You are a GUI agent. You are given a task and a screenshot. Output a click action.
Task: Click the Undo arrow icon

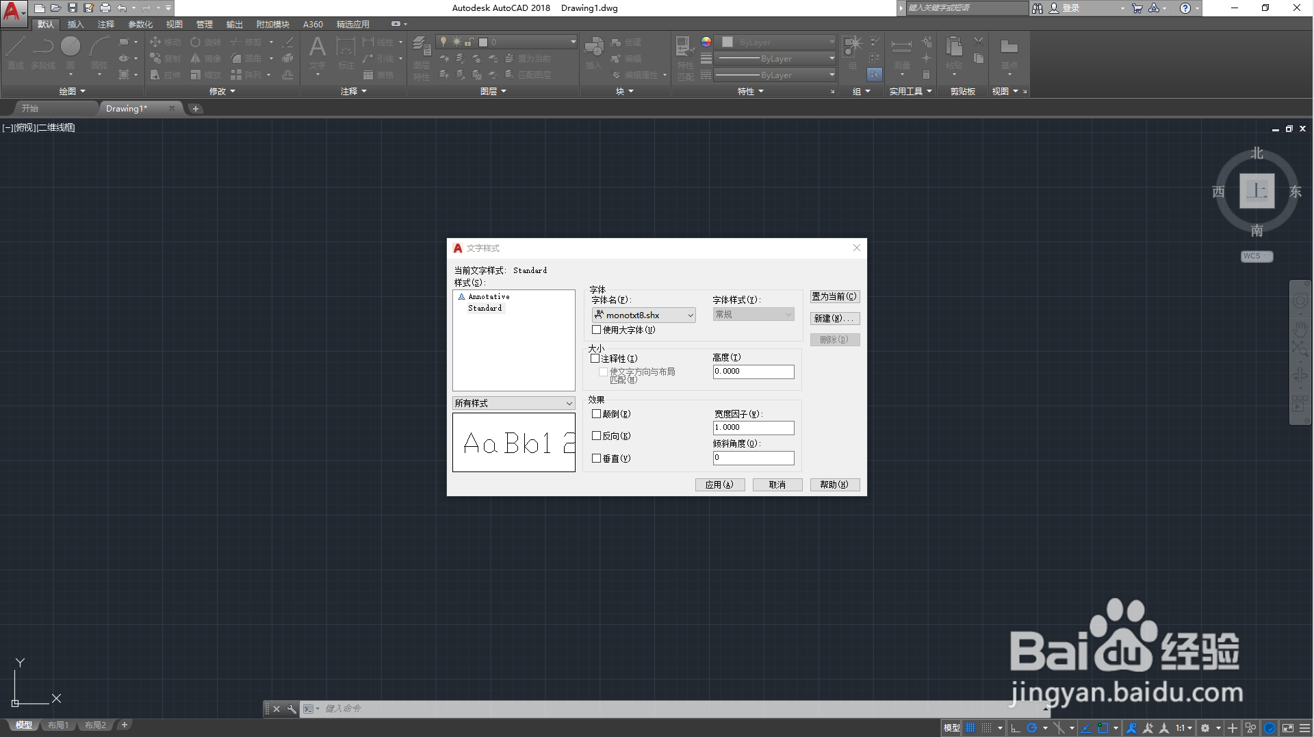click(x=122, y=8)
